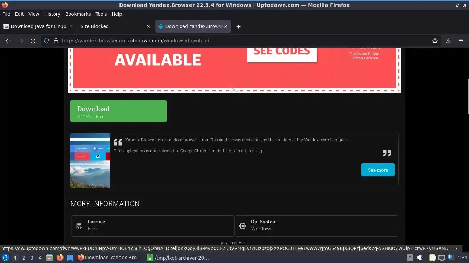Switch to virtual desktop 2
This screenshot has height=263, width=469.
coord(24,258)
